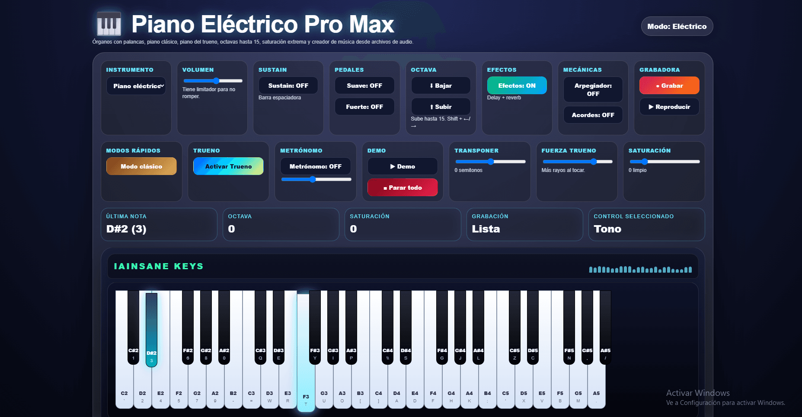Image resolution: width=802 pixels, height=417 pixels.
Task: Play the recording with Reproducir
Action: tap(669, 107)
